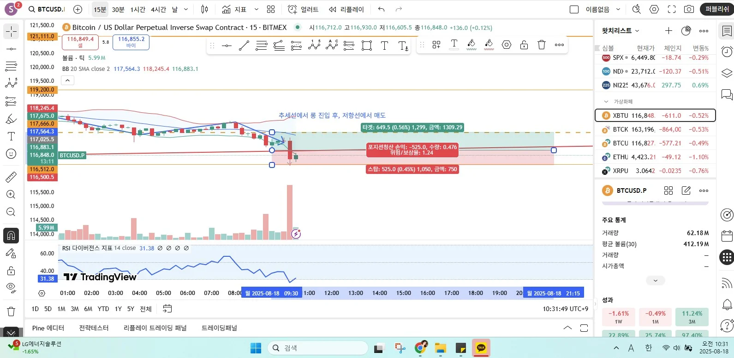Viewport: 734px width, 358px height.
Task: Add a symbol with the plus-circle compare icon
Action: point(78,9)
